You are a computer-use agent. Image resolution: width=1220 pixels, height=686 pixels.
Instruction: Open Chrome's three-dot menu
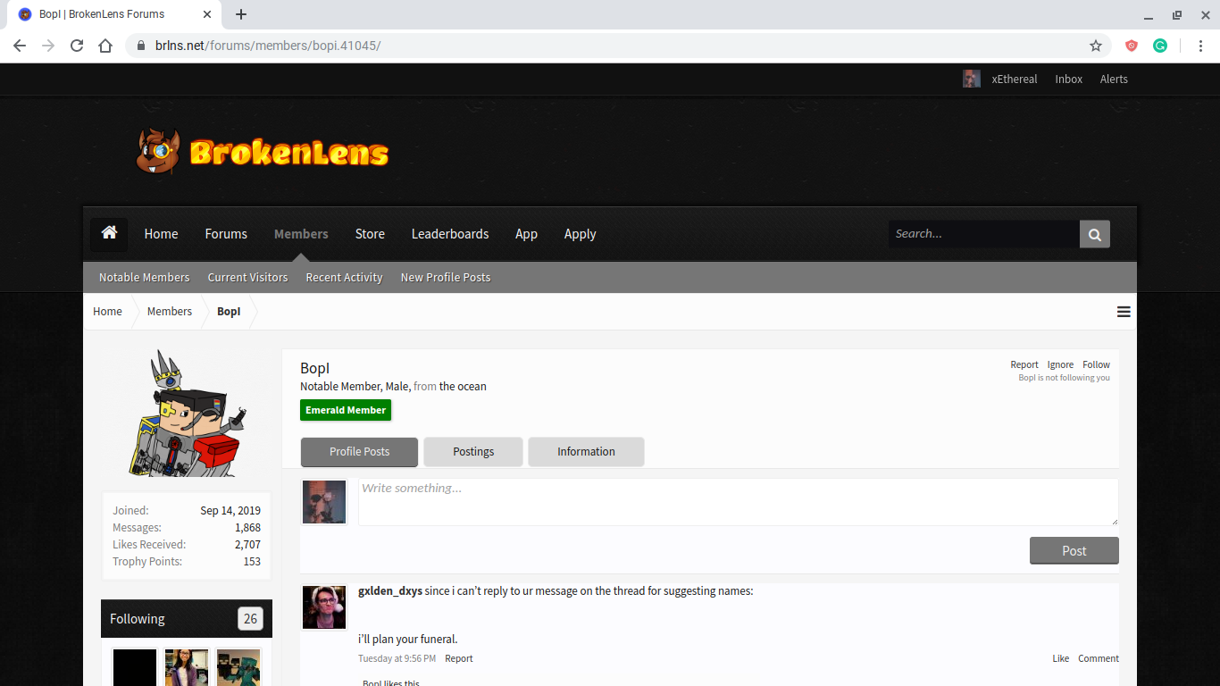[1200, 46]
